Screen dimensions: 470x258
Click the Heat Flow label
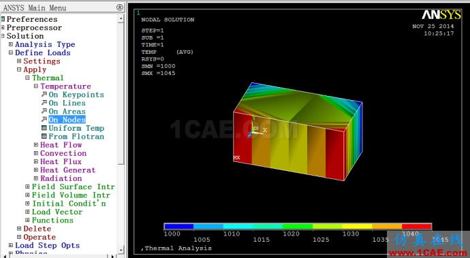[61, 145]
